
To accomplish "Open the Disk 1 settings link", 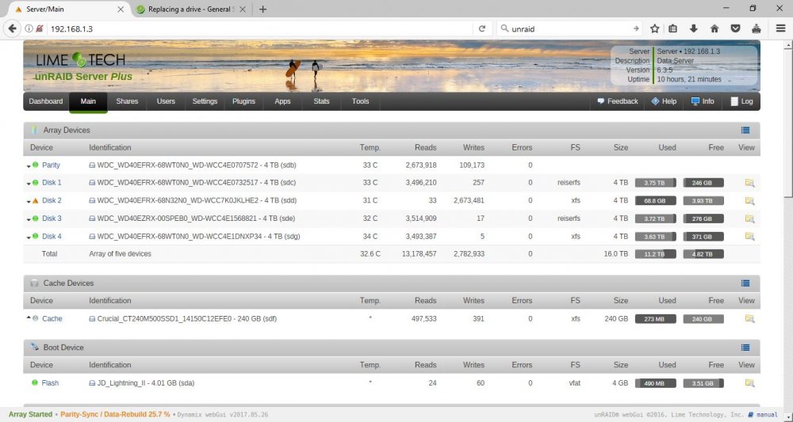I will [x=52, y=183].
